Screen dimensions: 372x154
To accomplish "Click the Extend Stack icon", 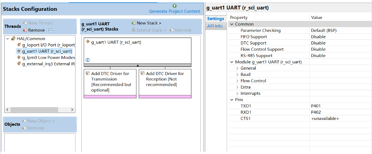I will pos(133,30).
